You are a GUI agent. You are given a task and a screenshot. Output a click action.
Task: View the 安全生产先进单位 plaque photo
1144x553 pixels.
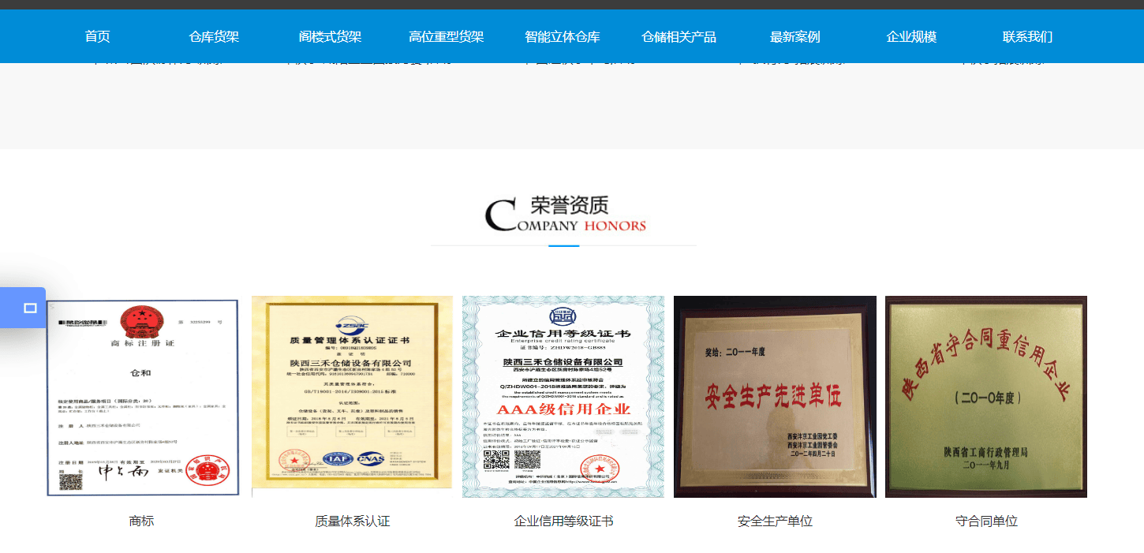[x=774, y=396]
